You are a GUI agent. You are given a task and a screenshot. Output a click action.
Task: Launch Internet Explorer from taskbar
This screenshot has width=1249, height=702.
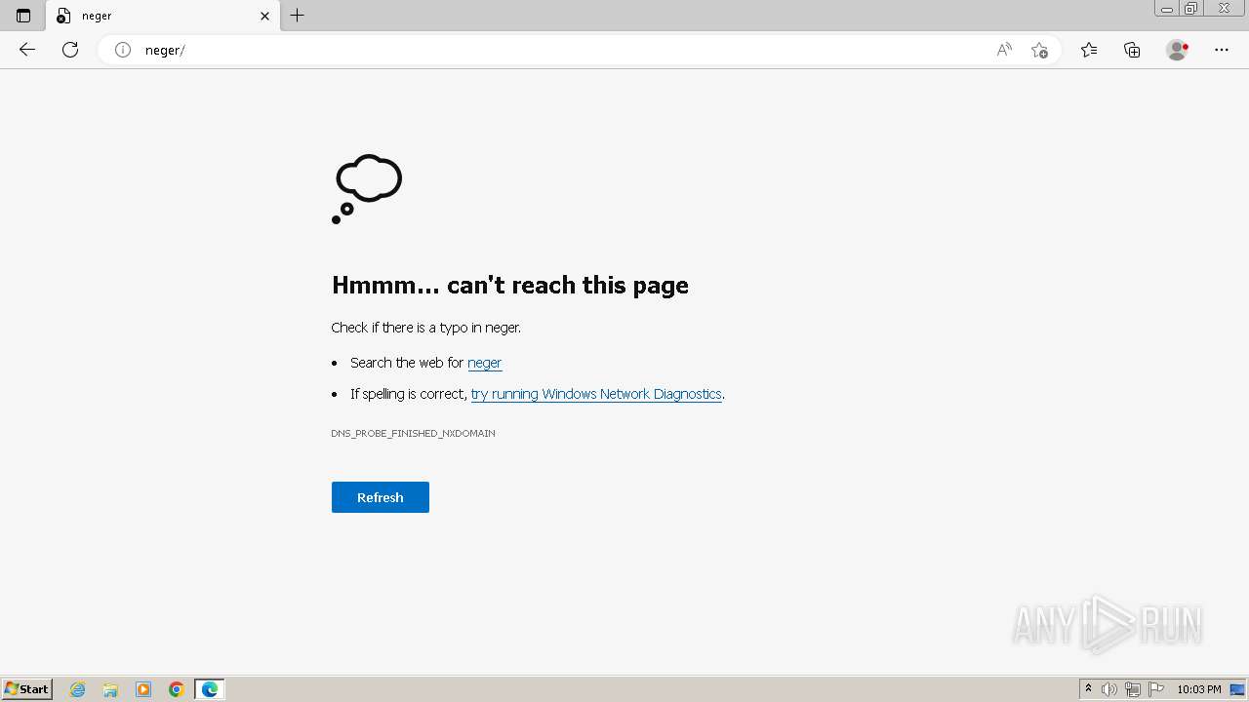tap(78, 689)
